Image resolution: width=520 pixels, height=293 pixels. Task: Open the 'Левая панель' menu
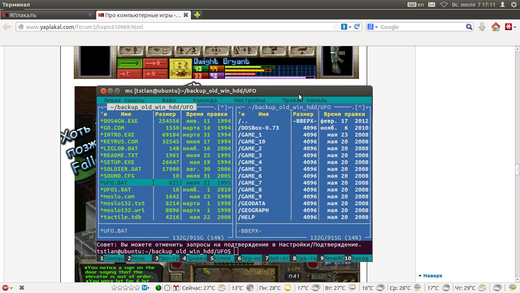[124, 100]
